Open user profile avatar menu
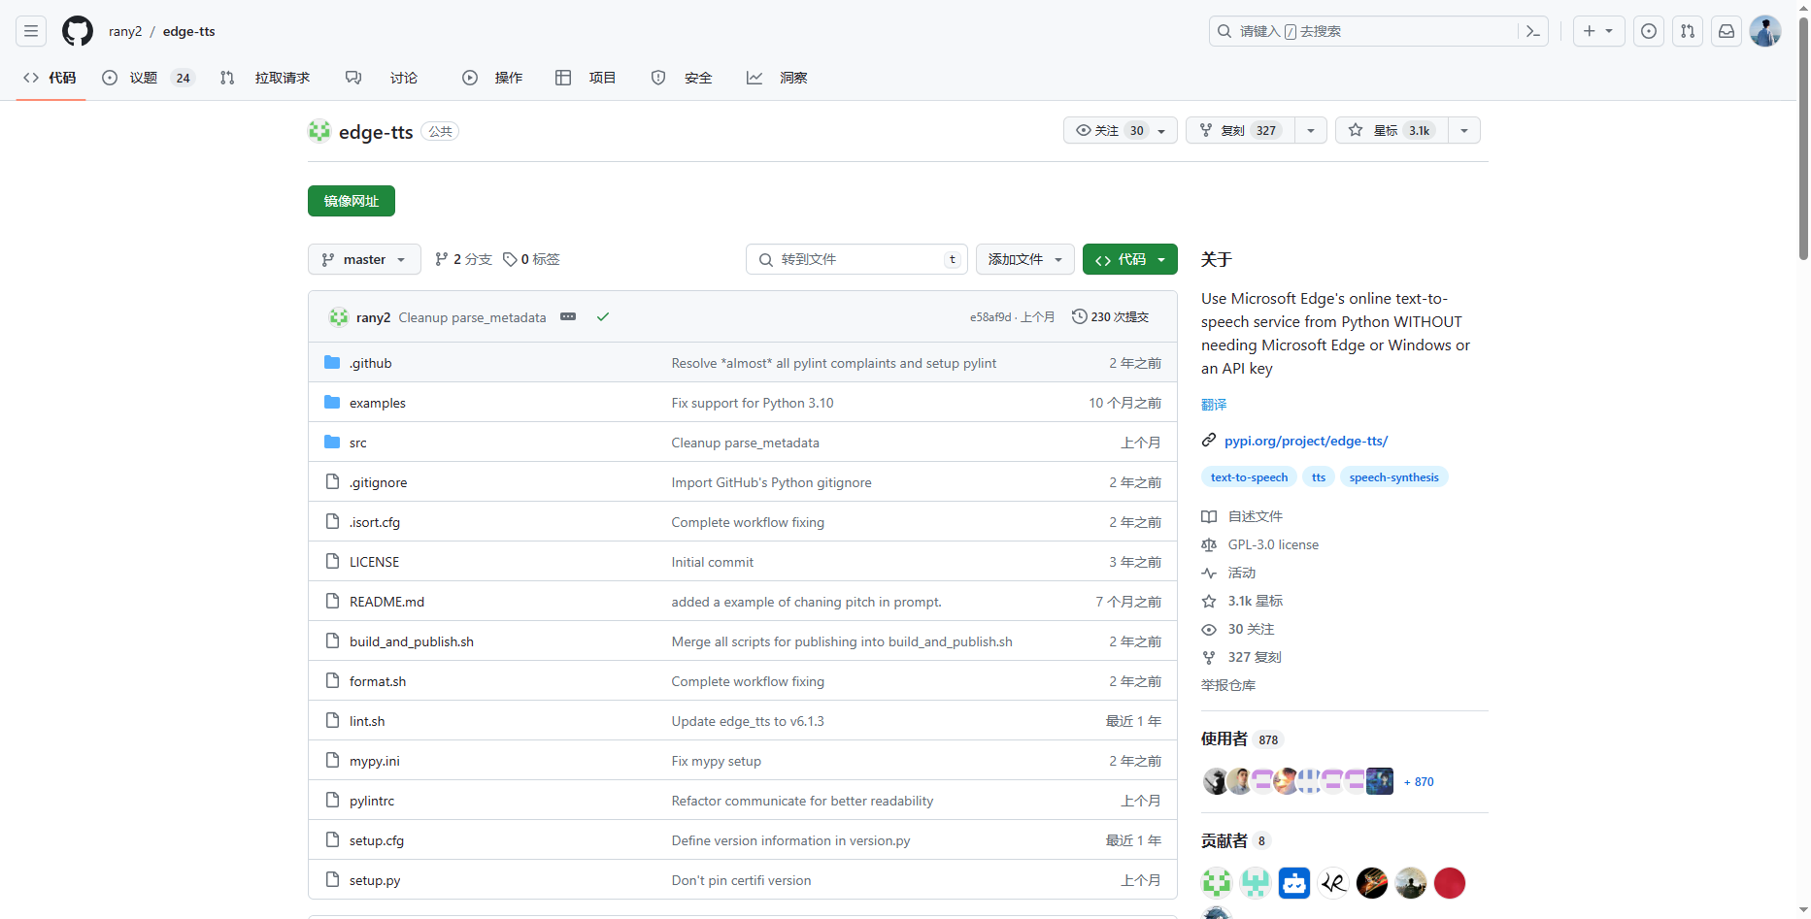 (1765, 31)
